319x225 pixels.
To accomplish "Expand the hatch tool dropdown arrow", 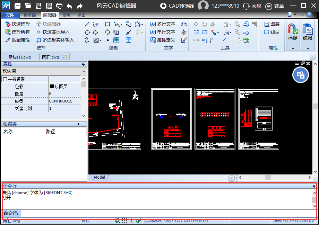I will tap(101, 40).
